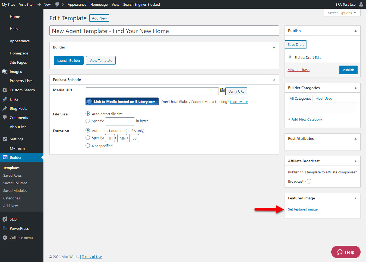
Task: Open SEO from the sidebar
Action: pyautogui.click(x=13, y=219)
